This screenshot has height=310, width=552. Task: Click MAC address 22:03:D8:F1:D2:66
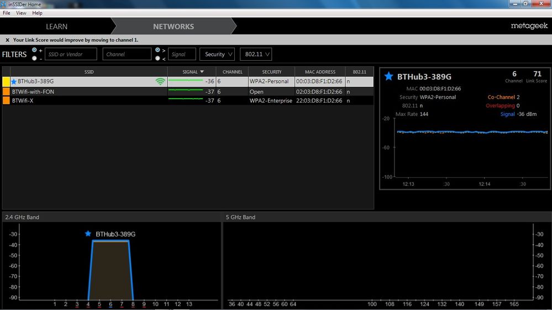coord(319,100)
